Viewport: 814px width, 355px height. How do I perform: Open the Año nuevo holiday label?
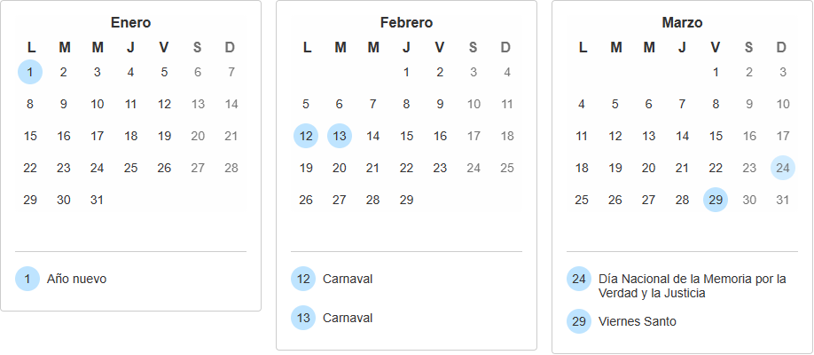point(77,279)
